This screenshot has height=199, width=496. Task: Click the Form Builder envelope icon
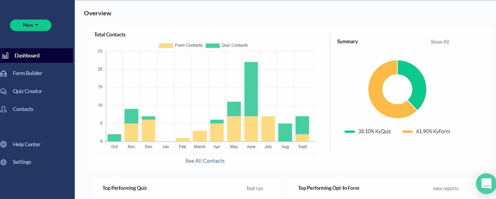(4, 73)
